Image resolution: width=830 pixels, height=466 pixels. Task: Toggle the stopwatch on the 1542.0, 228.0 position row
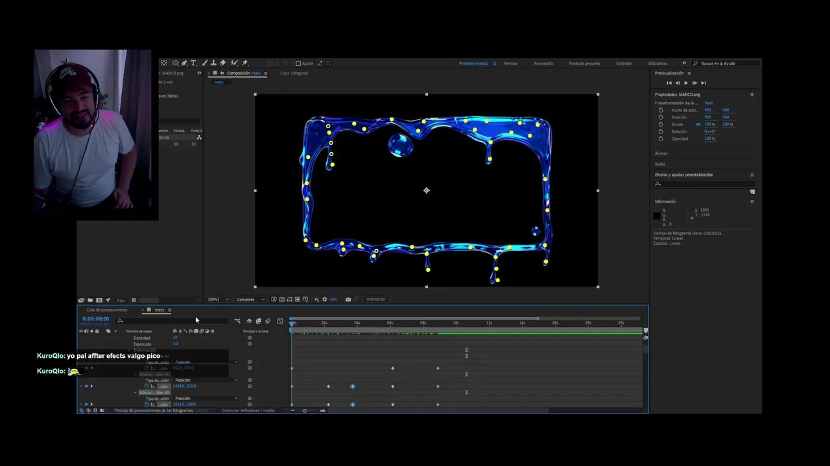(147, 405)
